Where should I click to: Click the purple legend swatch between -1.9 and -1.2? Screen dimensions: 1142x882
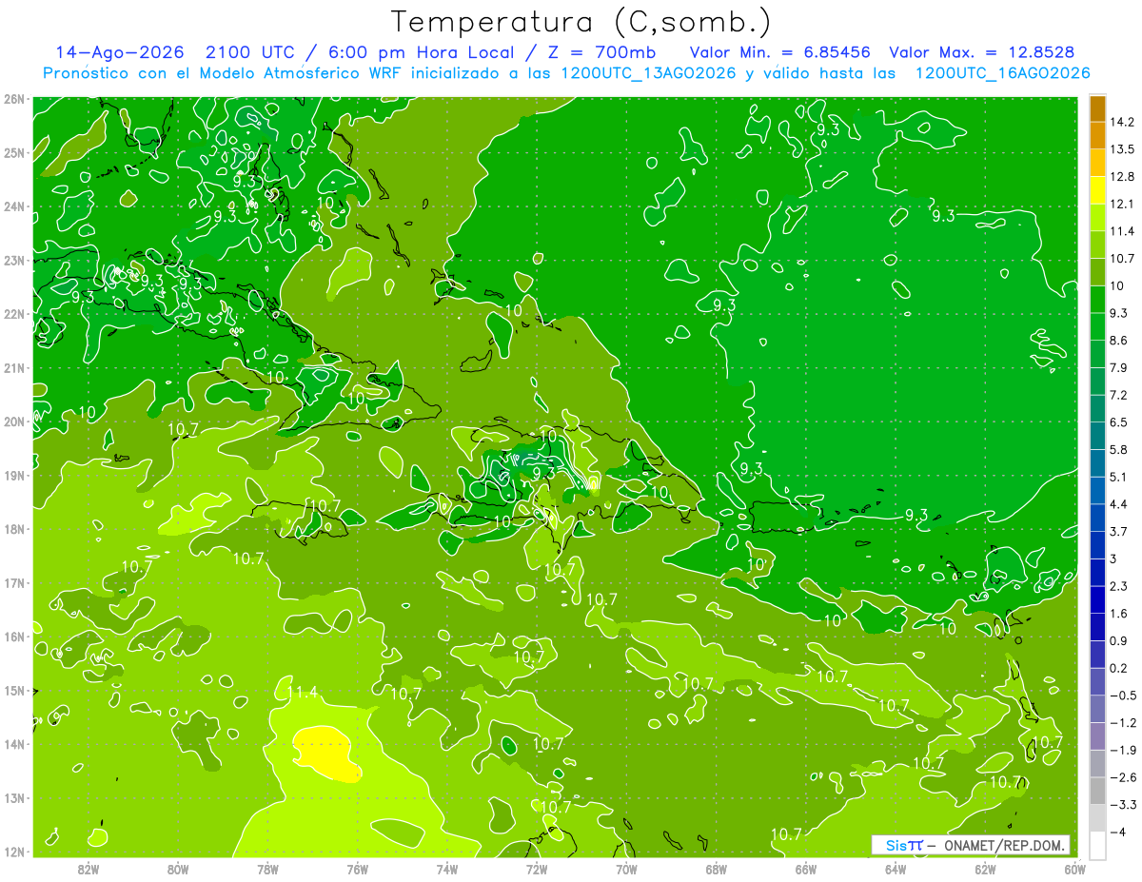click(1097, 735)
